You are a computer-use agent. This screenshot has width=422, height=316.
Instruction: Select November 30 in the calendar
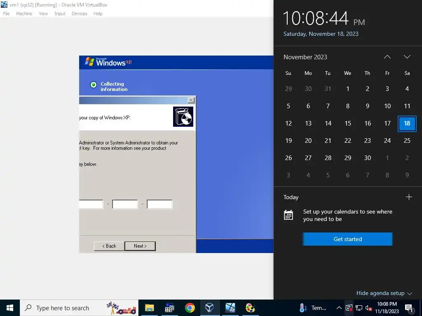[367, 158]
